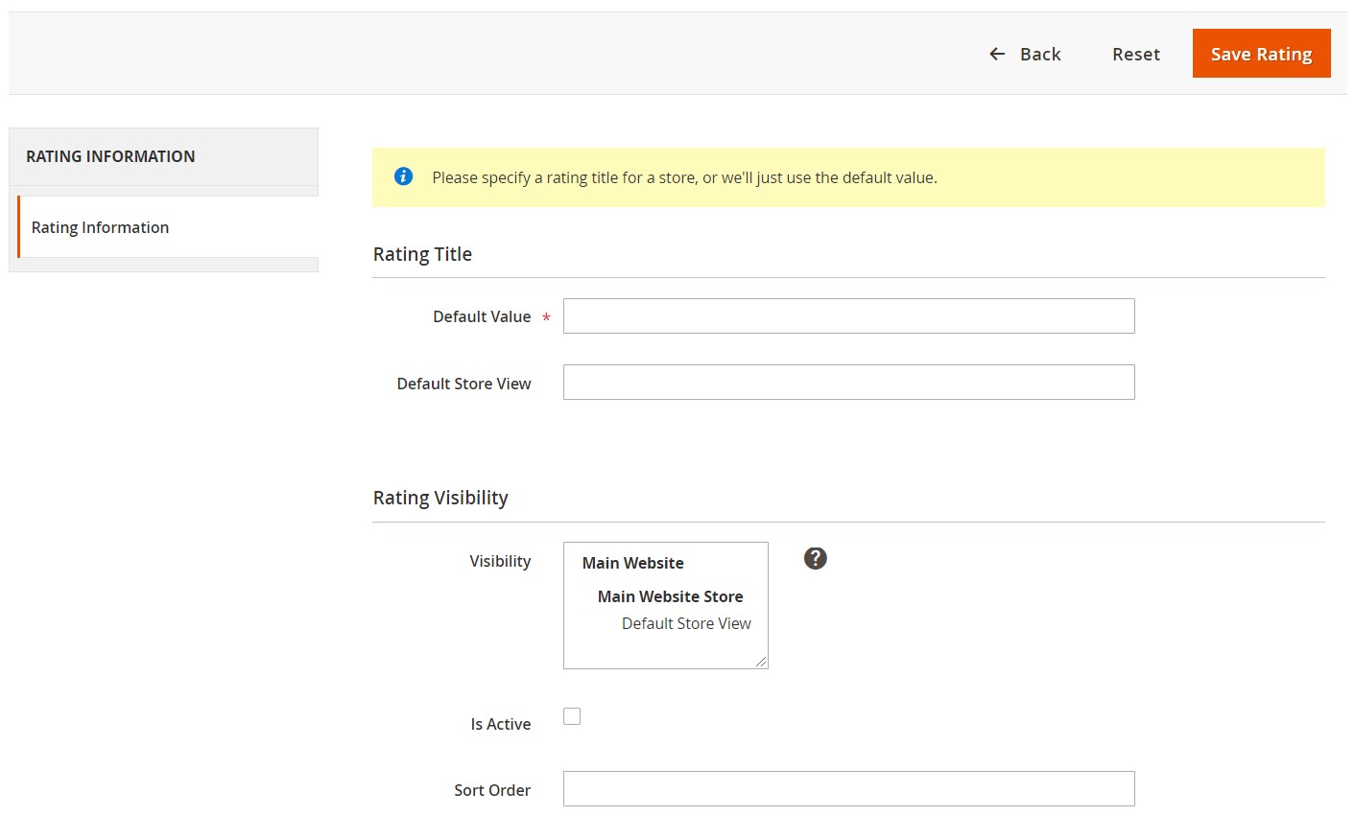Click the question mark help icon beside Visibility
The width and height of the screenshot is (1355, 816).
pos(815,558)
